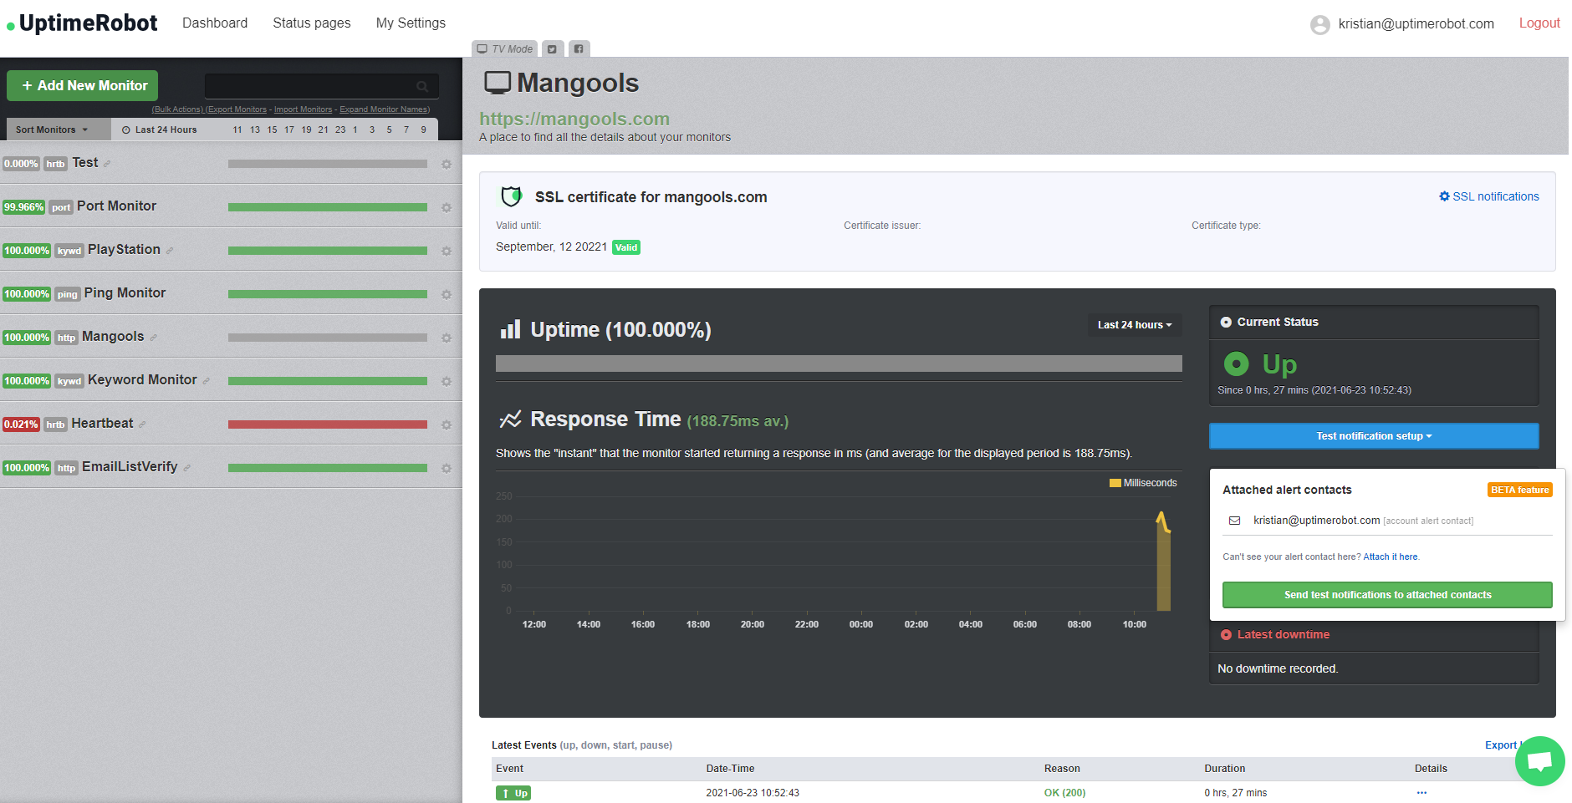Open event details via three-dots icon
Viewport: 1572px width, 803px height.
(x=1421, y=792)
